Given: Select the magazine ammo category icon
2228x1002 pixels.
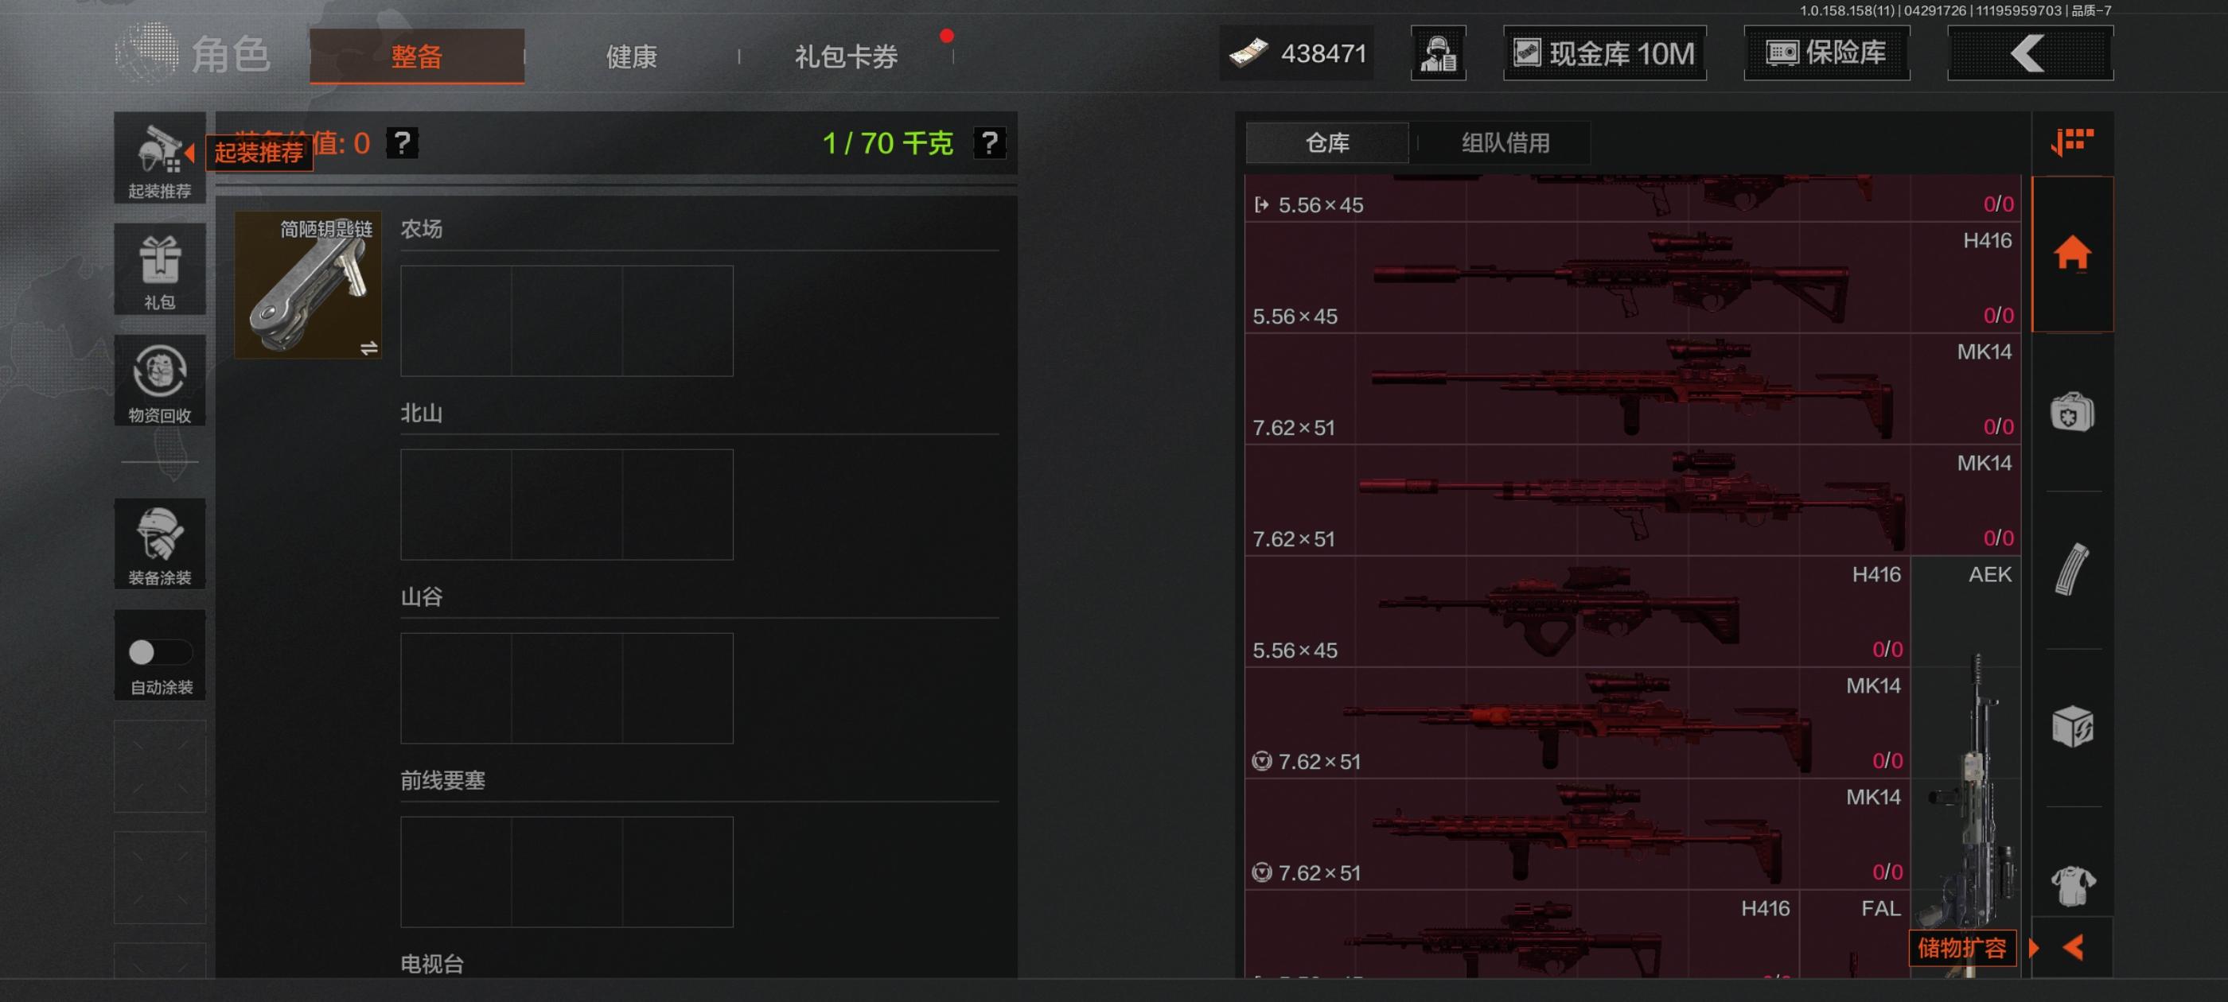Looking at the screenshot, I should (x=2072, y=569).
